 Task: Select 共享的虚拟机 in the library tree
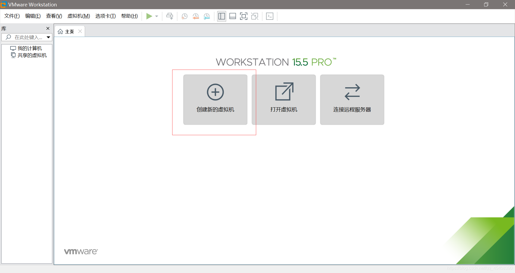[29, 55]
